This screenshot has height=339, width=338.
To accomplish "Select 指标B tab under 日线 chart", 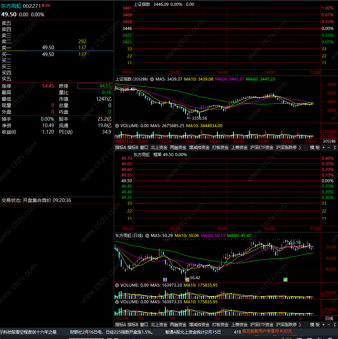I will click(133, 325).
